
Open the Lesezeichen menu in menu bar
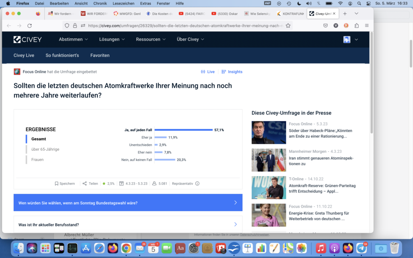123,3
